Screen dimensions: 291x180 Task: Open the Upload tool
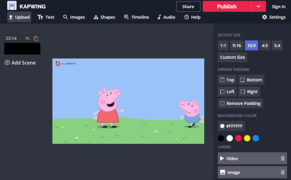19,17
